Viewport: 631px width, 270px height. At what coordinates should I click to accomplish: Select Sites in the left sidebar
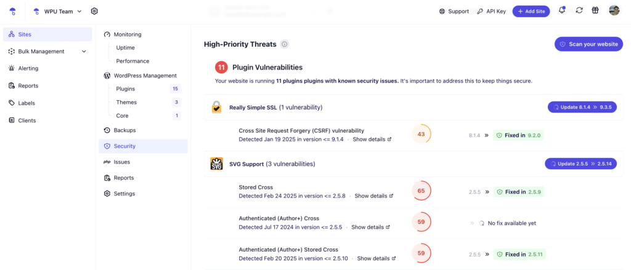(x=47, y=34)
